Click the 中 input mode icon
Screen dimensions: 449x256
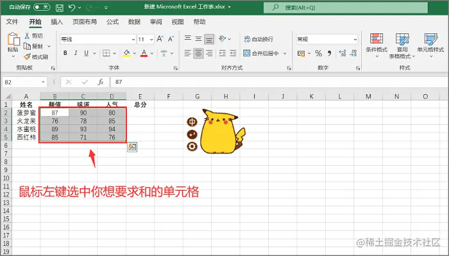192,122
